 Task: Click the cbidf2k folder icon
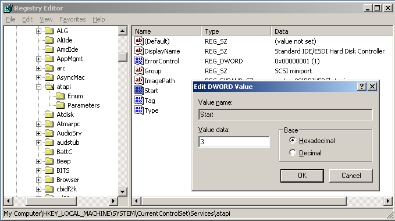pyautogui.click(x=49, y=189)
